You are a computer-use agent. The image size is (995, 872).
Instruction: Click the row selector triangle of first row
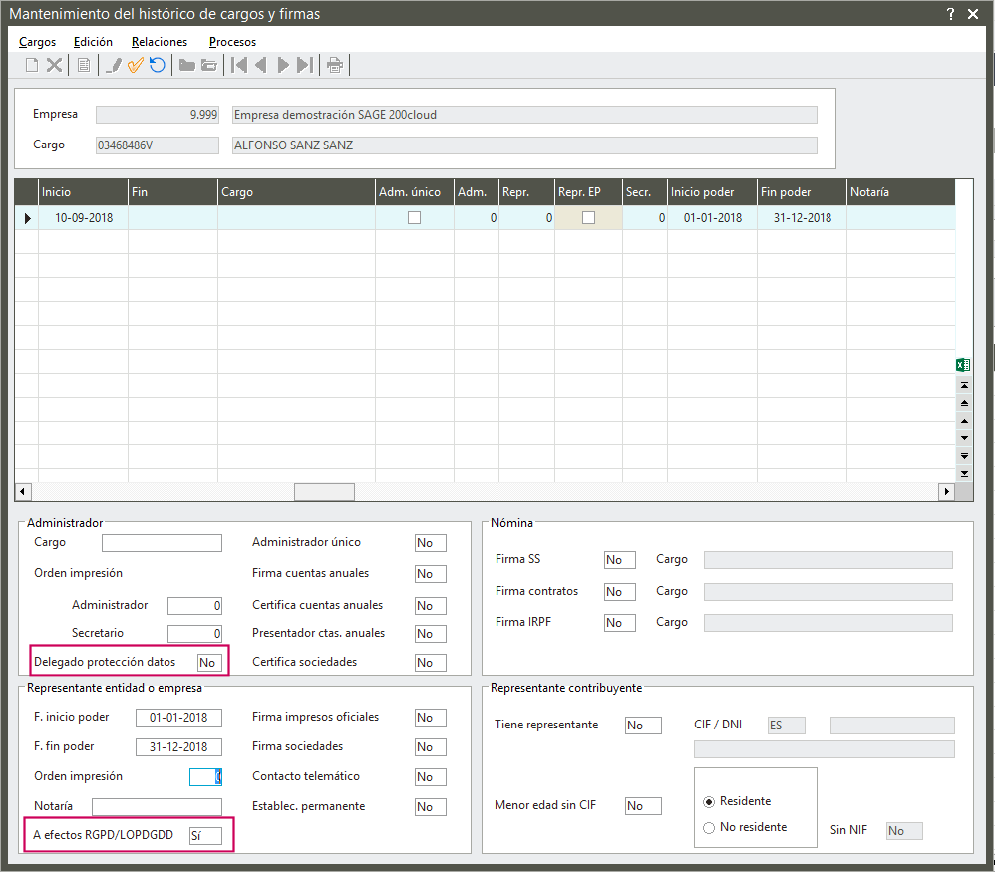(x=27, y=218)
